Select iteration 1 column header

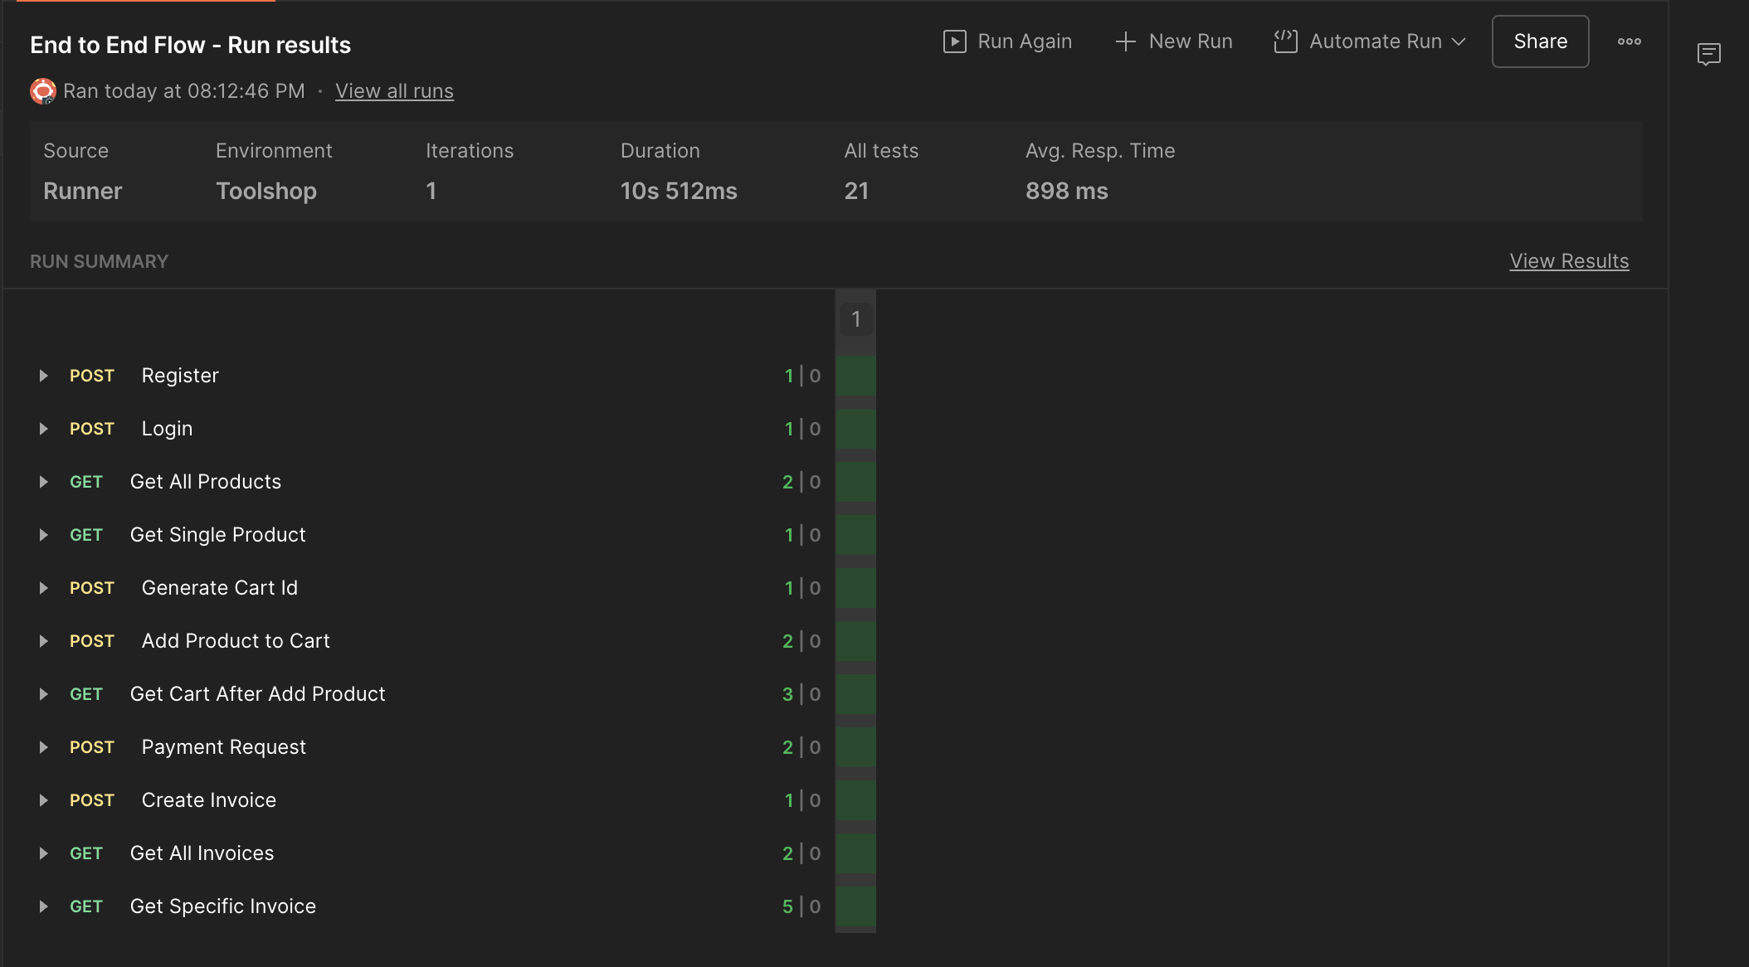point(855,319)
